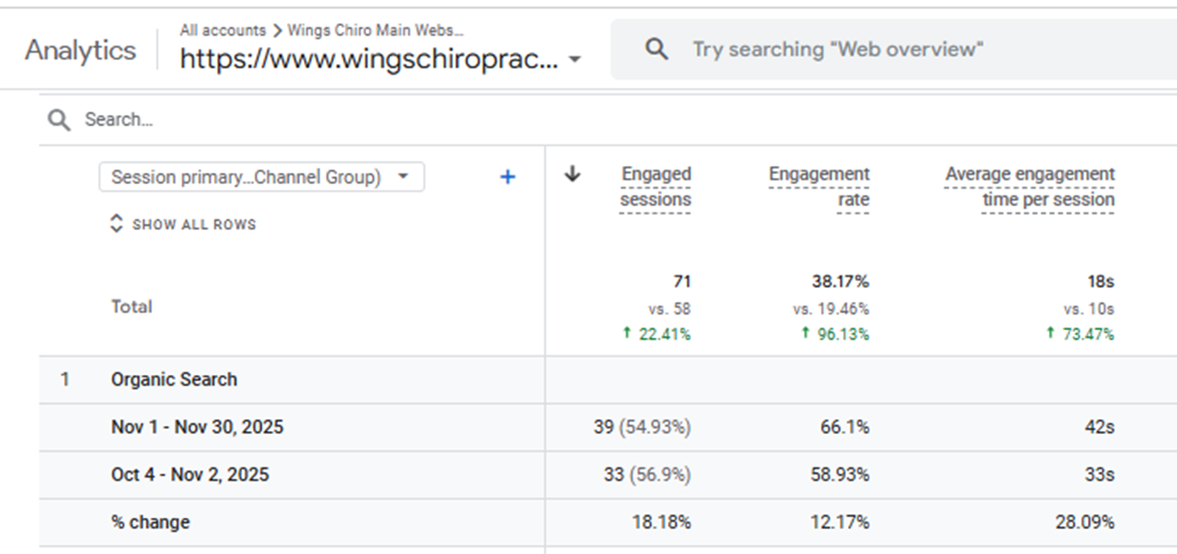Click the expand arrows icon beside Show All Rows
This screenshot has height=554, width=1177.
pyautogui.click(x=117, y=224)
